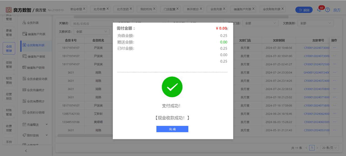Close the 处方收费 tab

pyautogui.click(x=108, y=9)
